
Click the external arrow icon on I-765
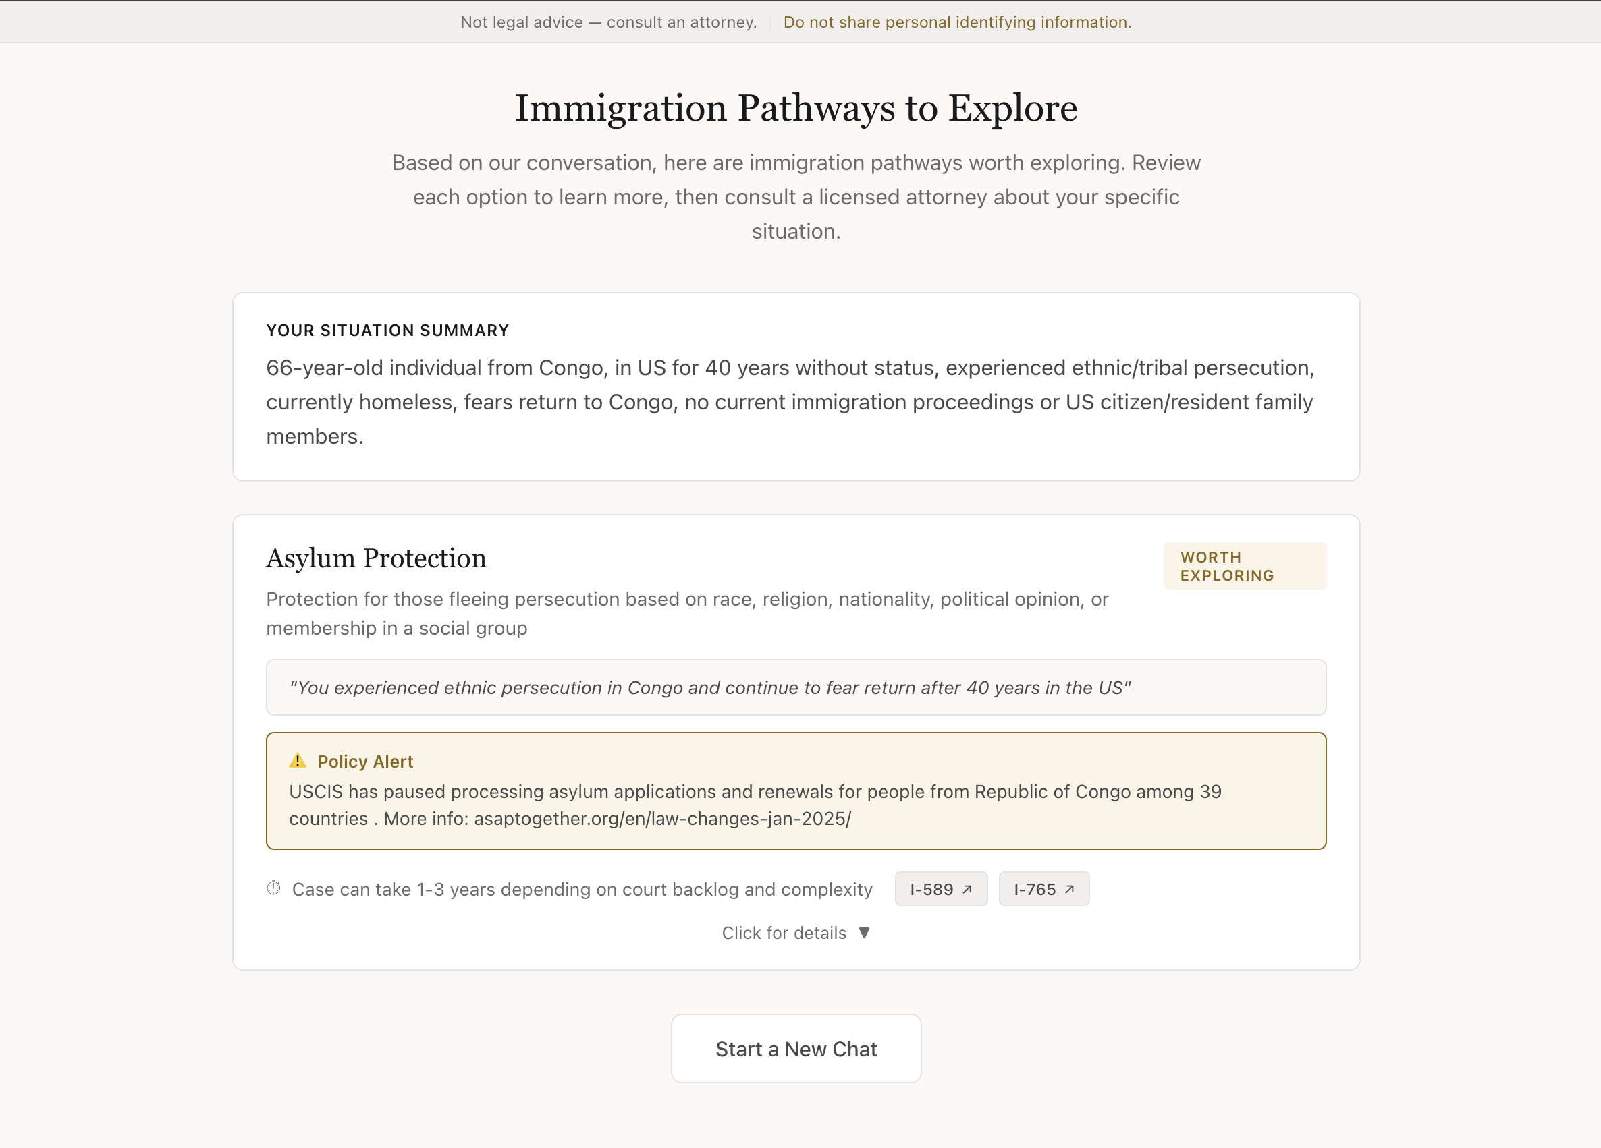1069,889
